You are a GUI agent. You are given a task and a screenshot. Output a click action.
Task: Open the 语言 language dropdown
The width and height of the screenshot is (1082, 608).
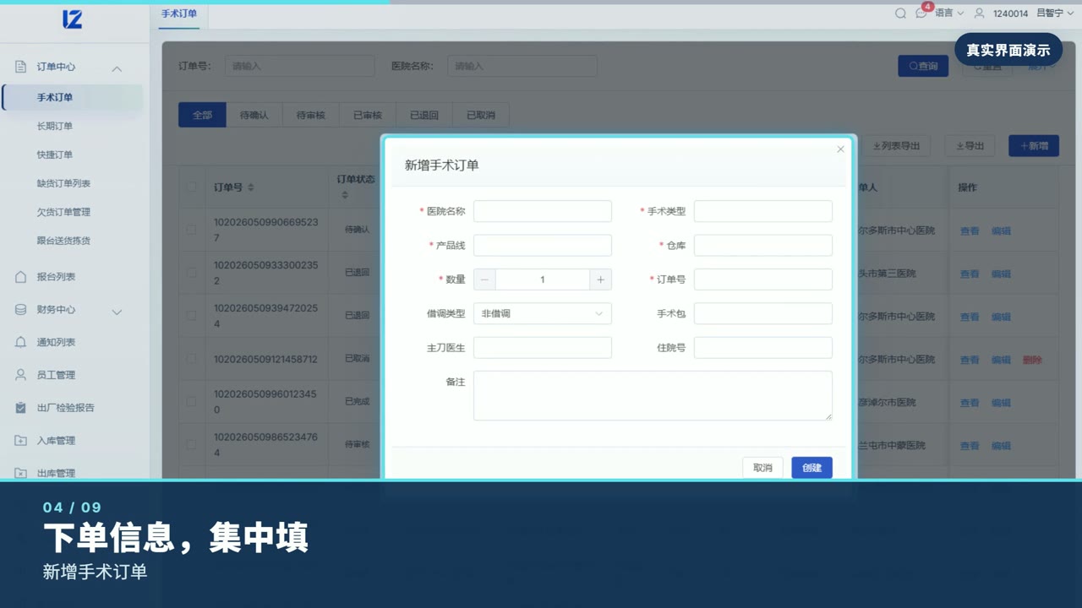click(x=949, y=14)
